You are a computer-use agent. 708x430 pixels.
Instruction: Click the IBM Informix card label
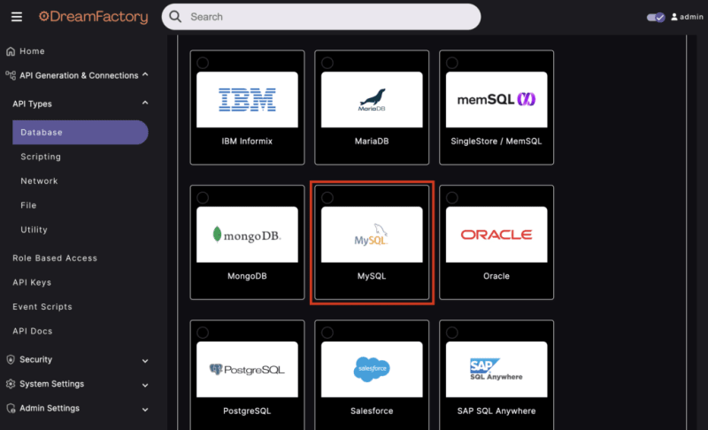point(247,142)
